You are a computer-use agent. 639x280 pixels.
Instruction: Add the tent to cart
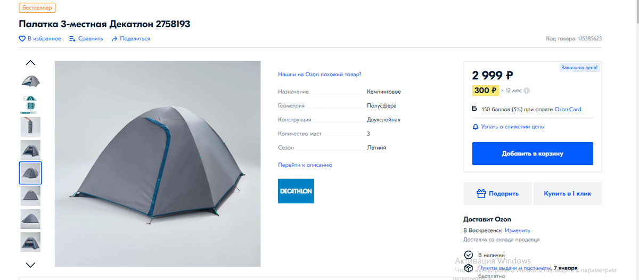[532, 154]
